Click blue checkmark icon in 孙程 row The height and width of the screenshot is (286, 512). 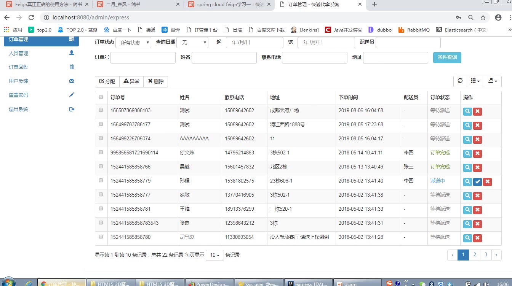point(477,182)
